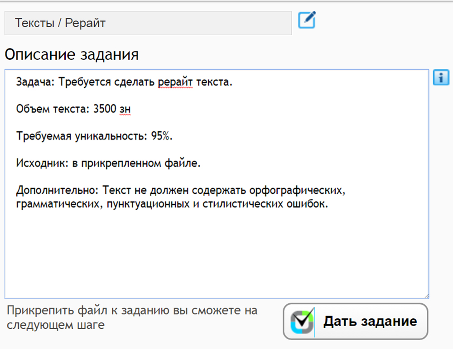Click the textarea resize handle corner
This screenshot has width=453, height=350.
coord(426,295)
